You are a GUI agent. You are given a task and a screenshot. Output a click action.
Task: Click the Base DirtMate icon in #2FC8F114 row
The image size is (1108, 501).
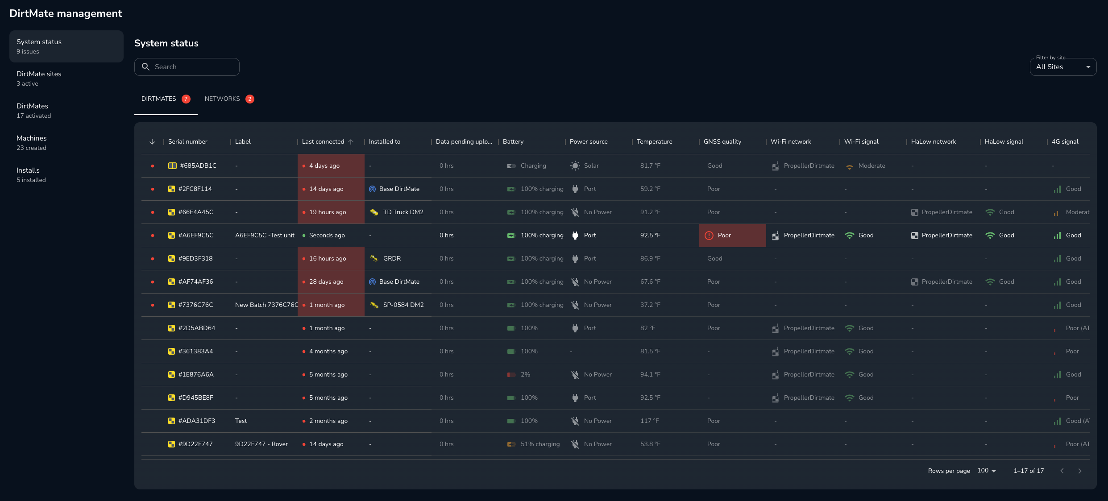tap(372, 189)
